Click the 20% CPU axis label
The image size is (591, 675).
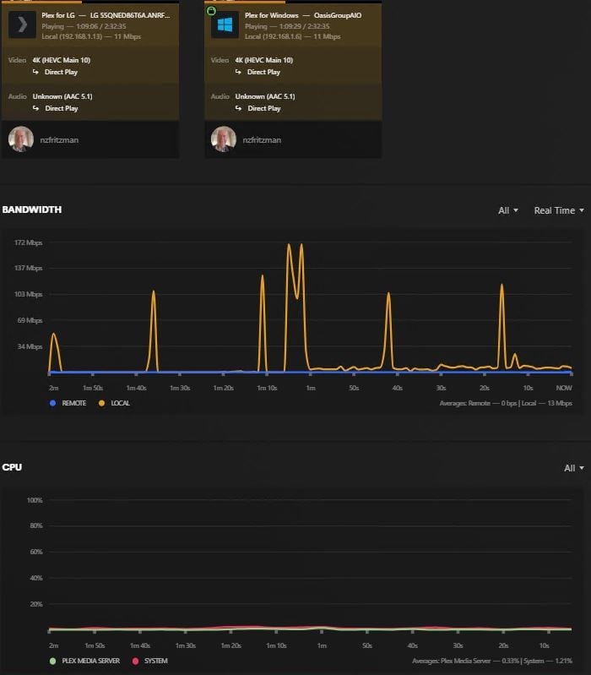[36, 604]
